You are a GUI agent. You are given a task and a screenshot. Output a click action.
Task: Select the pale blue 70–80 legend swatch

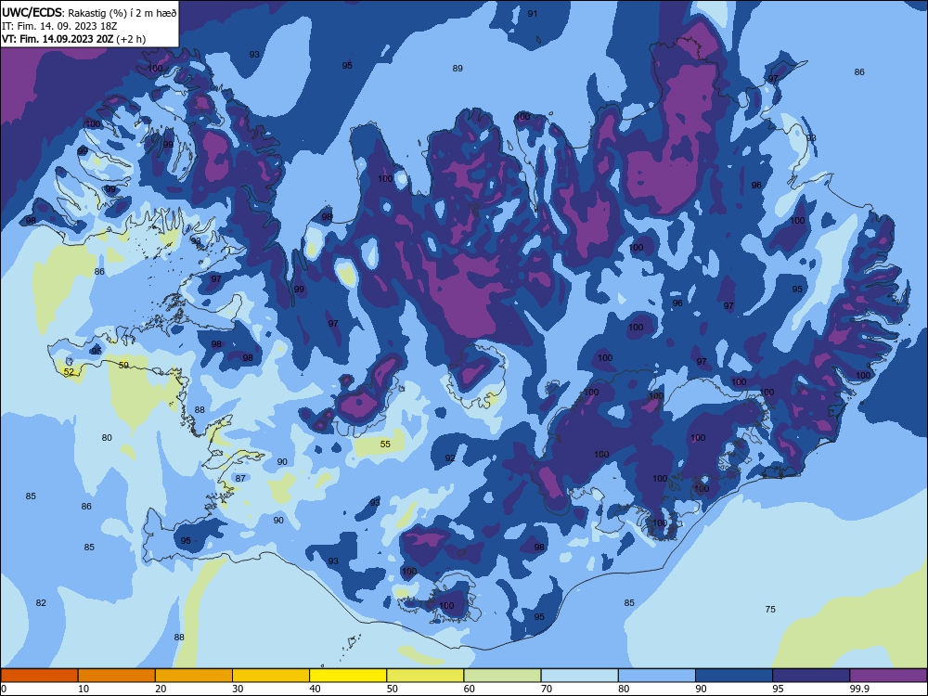click(x=579, y=676)
